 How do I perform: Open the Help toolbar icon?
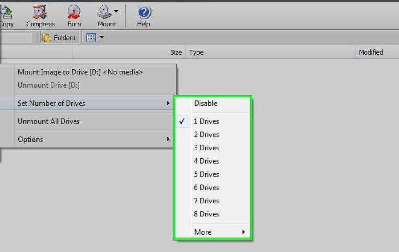coord(144,12)
